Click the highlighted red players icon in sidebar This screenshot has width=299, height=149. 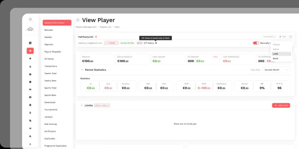[x=30, y=51]
